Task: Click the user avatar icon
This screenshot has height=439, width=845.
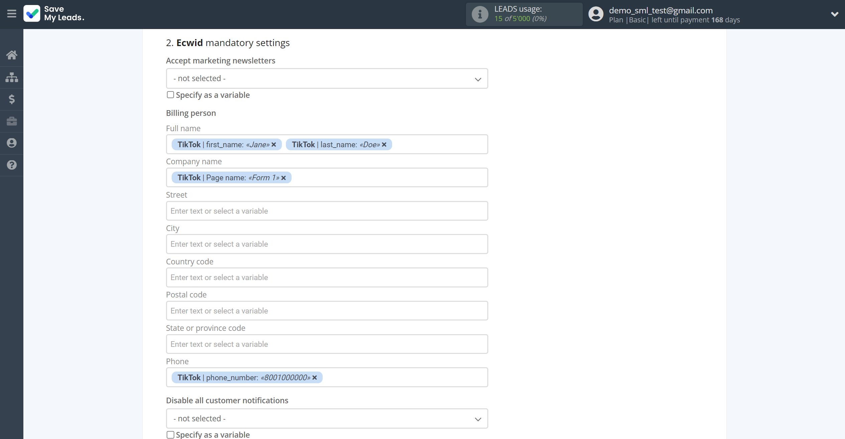Action: point(596,14)
